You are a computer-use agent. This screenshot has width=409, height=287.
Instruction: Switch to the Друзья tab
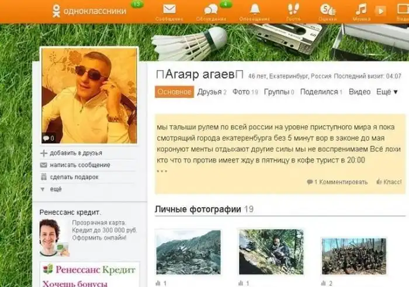point(209,92)
